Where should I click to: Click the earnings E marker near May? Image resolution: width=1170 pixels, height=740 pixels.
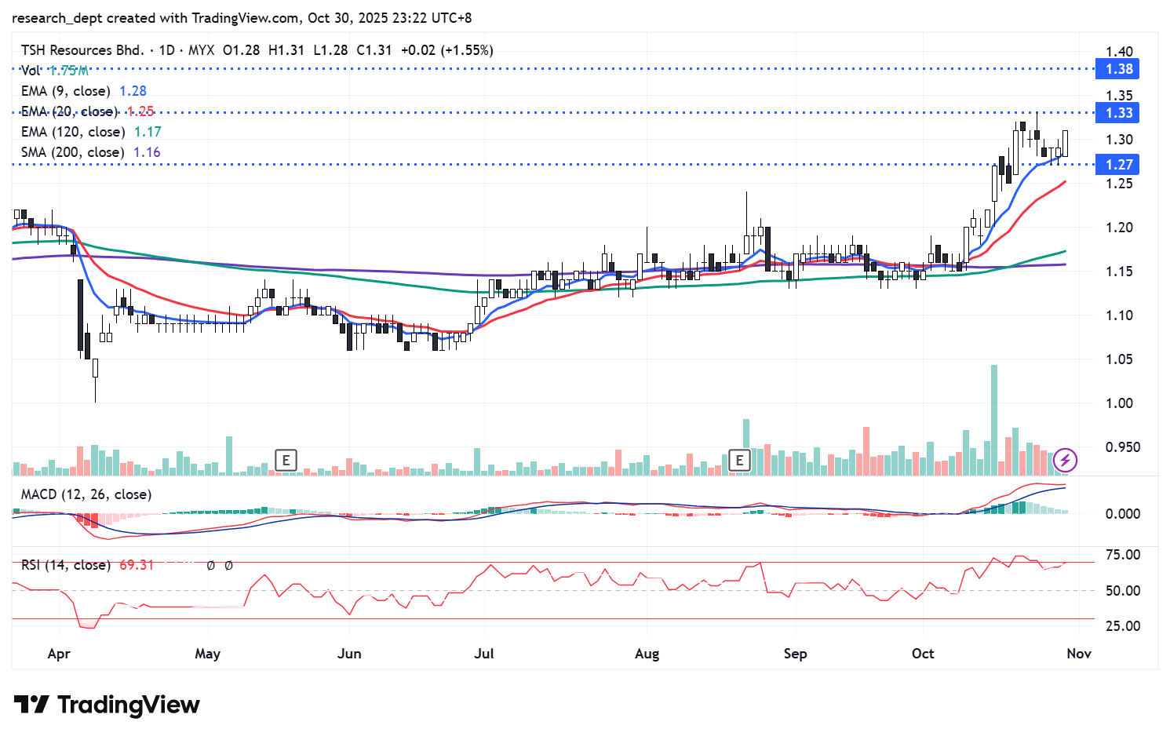point(286,460)
